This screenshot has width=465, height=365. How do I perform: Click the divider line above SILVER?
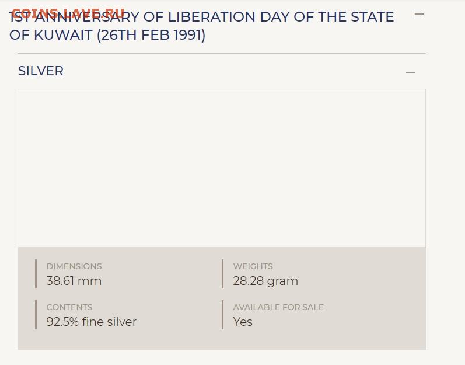[x=217, y=54]
